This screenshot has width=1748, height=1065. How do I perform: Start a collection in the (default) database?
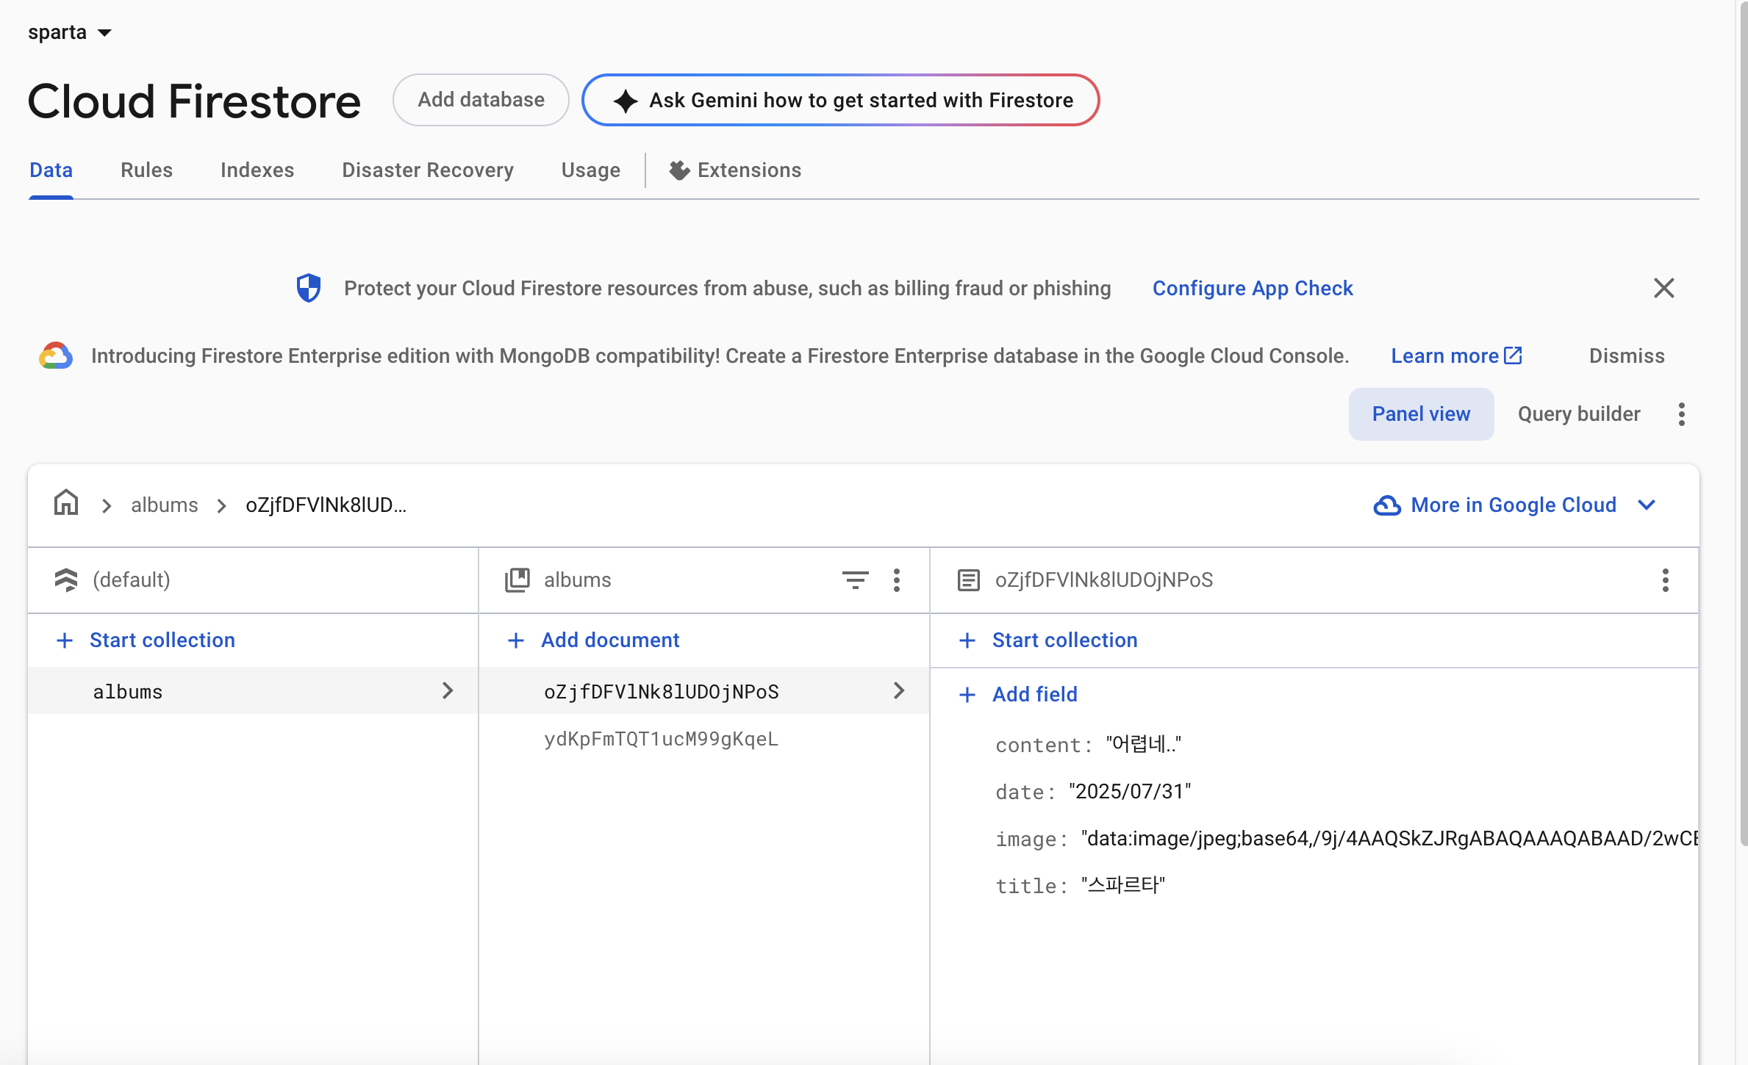(x=146, y=640)
